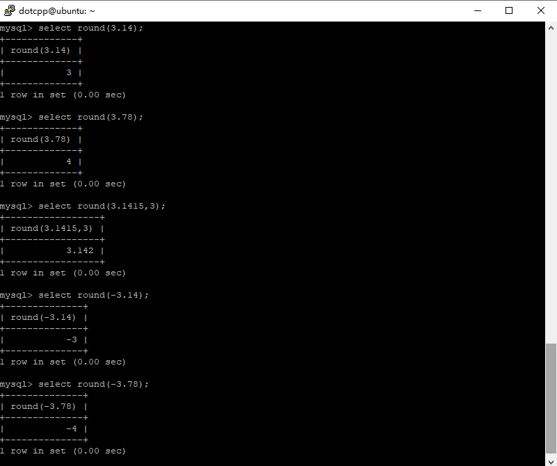Click the empty scrollbar track above the thumb

[x=551, y=188]
